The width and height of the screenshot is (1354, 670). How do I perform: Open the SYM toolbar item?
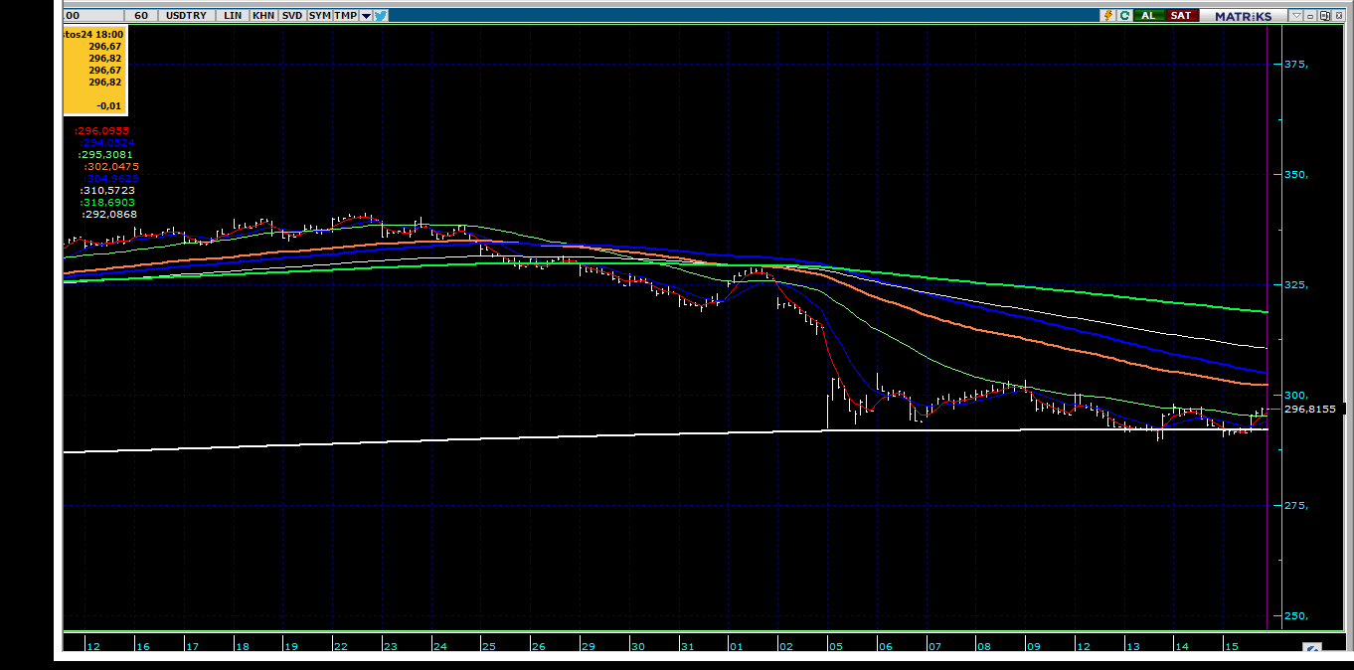click(x=319, y=16)
